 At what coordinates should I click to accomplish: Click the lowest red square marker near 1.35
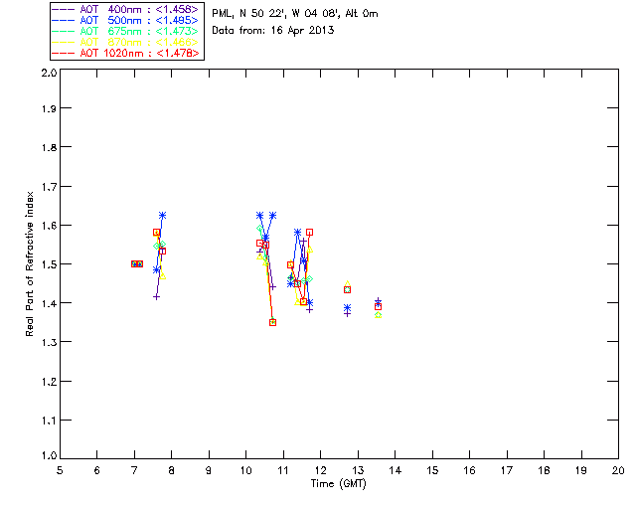pos(272,323)
